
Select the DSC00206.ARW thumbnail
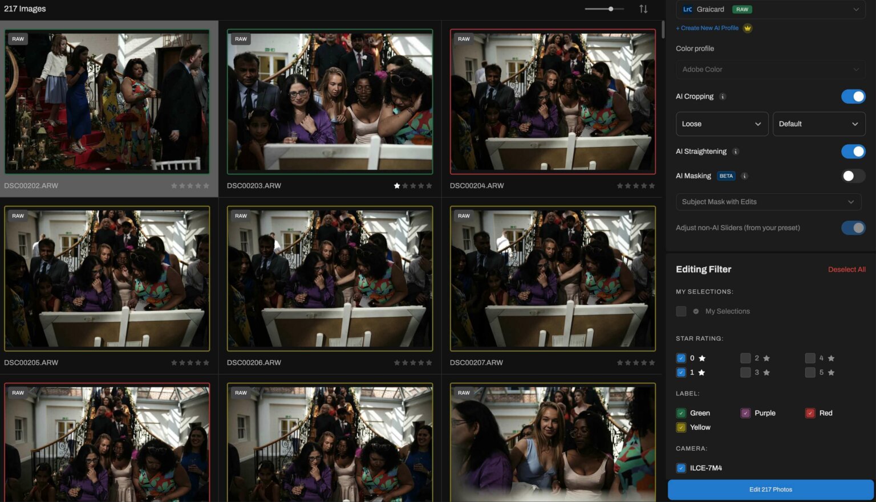pos(330,277)
